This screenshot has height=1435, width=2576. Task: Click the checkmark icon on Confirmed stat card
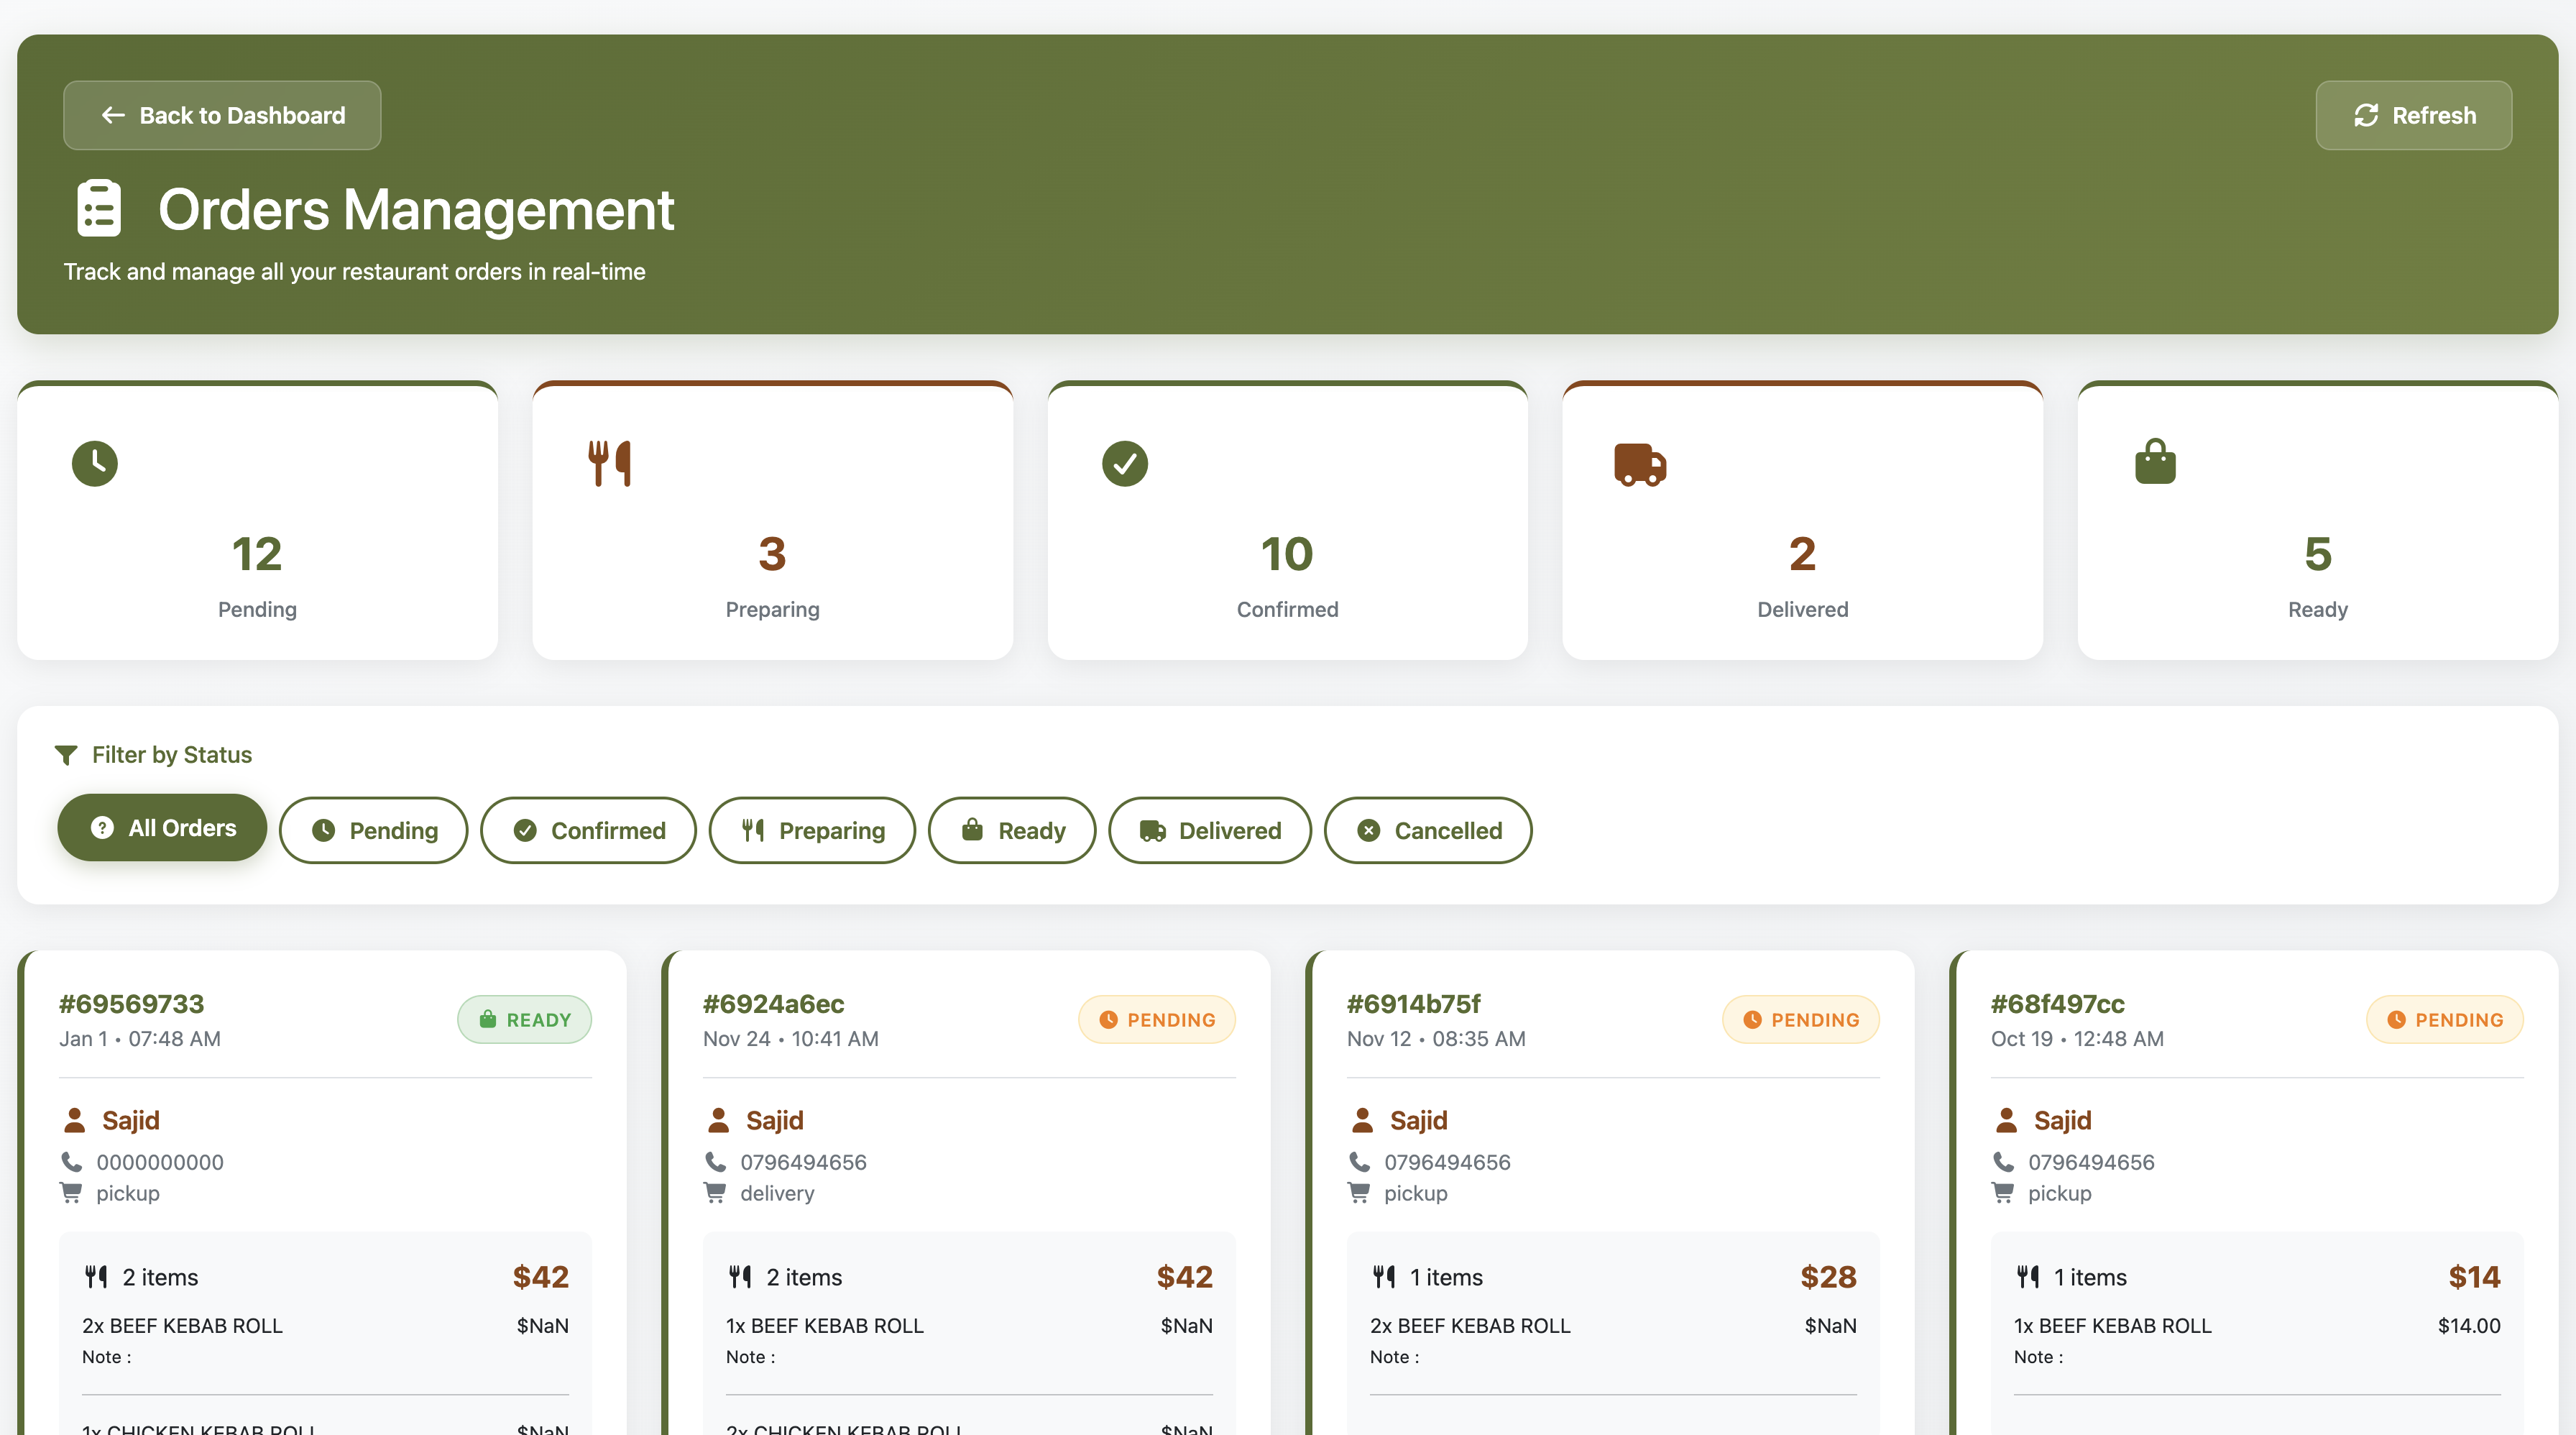pyautogui.click(x=1125, y=464)
